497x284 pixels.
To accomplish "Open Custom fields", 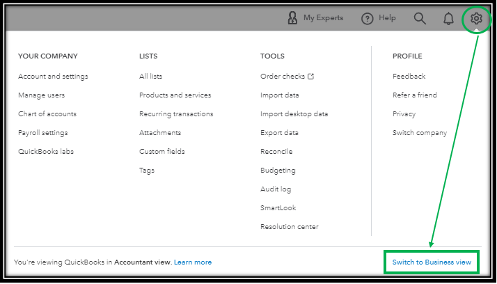I will click(x=161, y=152).
